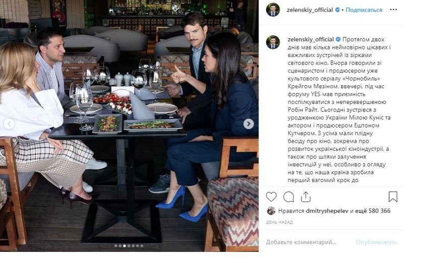Select the last carousel dot indicator

[142, 246]
